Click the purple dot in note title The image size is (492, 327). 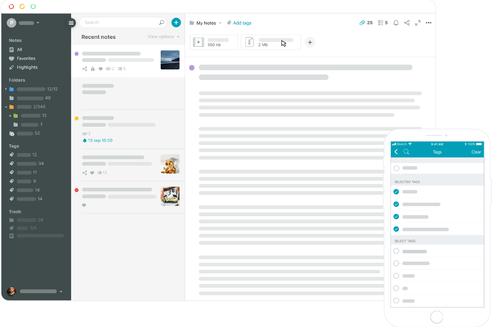[x=192, y=68]
